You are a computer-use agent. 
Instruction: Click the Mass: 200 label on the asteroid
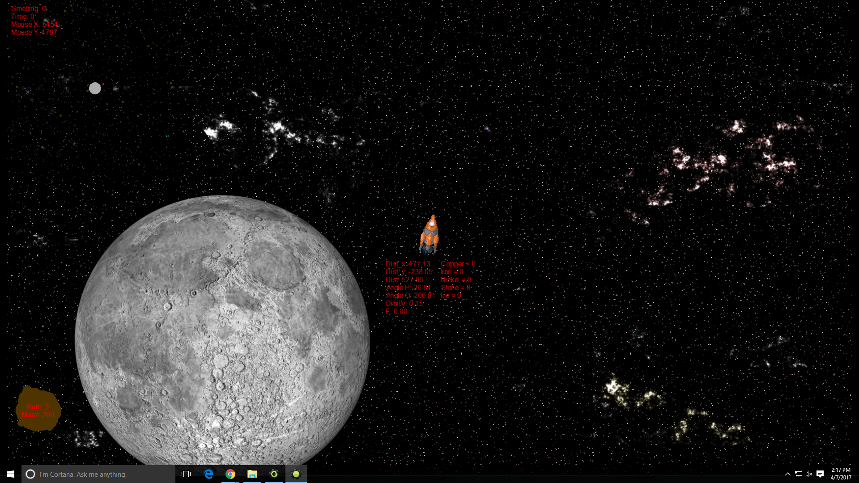point(38,415)
